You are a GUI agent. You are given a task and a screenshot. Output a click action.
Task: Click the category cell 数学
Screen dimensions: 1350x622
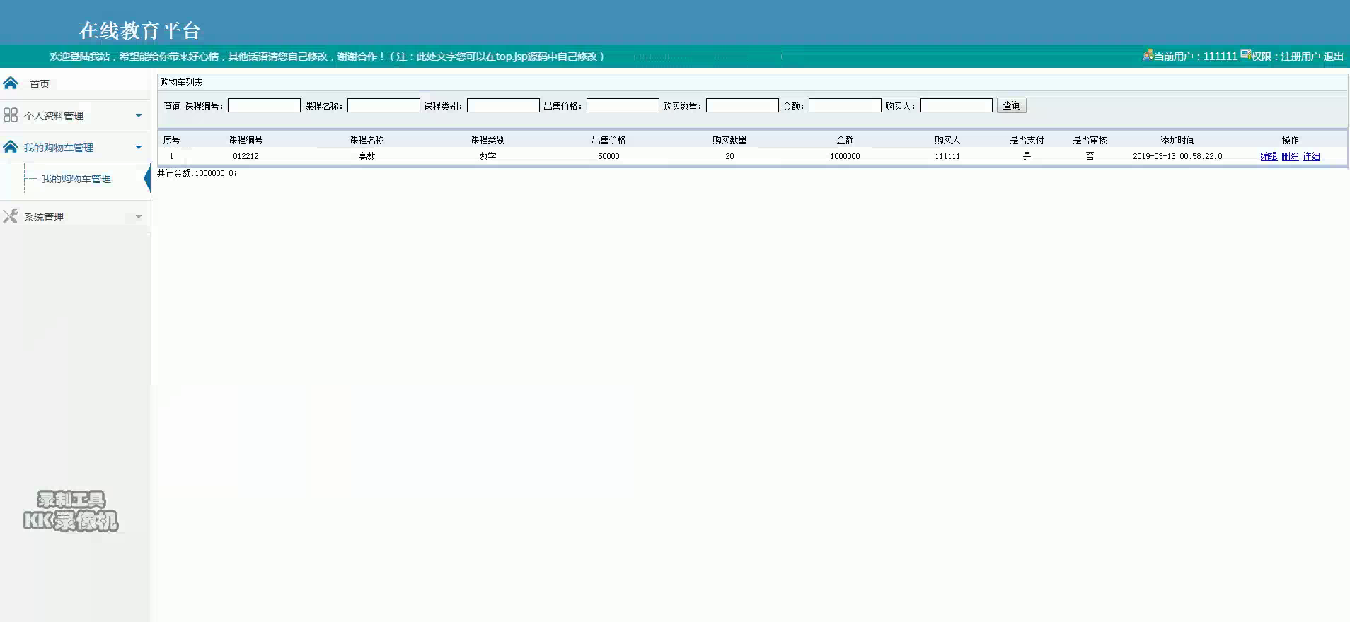(487, 156)
